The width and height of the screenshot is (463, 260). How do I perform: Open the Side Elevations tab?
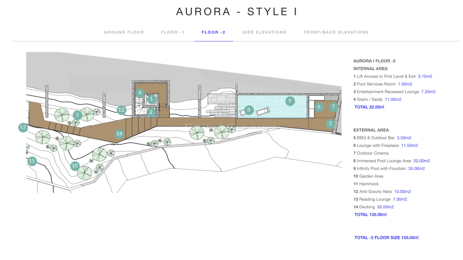(x=264, y=32)
